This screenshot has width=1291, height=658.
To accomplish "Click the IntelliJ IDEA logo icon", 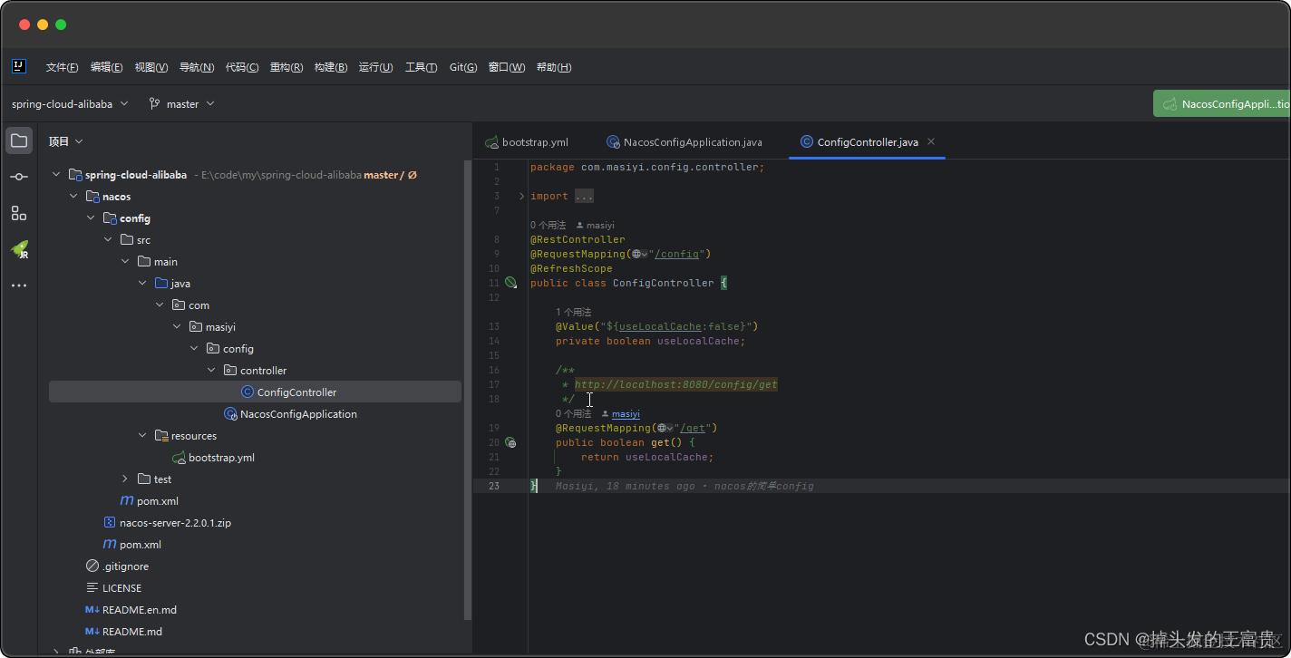I will point(19,66).
